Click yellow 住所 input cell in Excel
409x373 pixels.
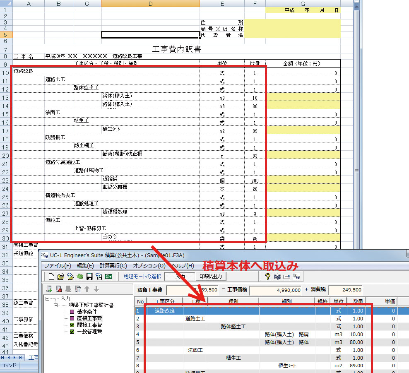point(292,22)
